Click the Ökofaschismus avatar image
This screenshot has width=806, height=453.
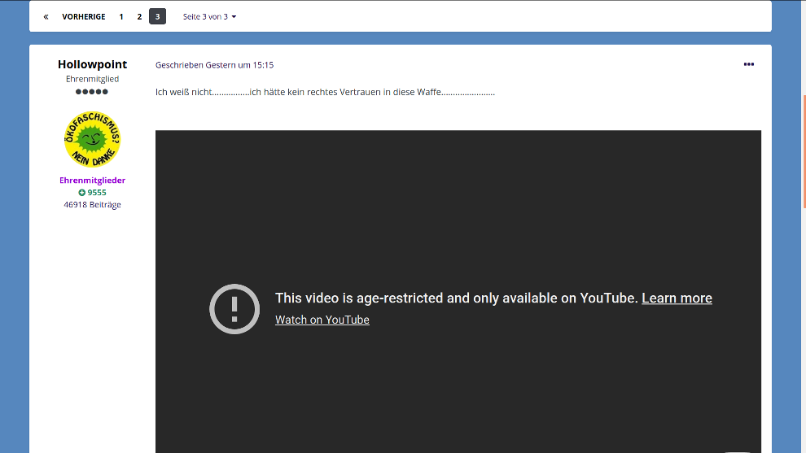(93, 139)
